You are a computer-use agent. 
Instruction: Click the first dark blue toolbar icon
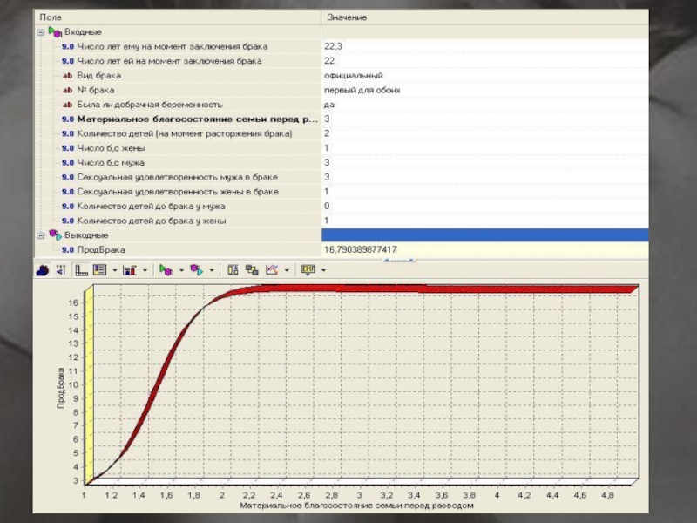click(42, 270)
